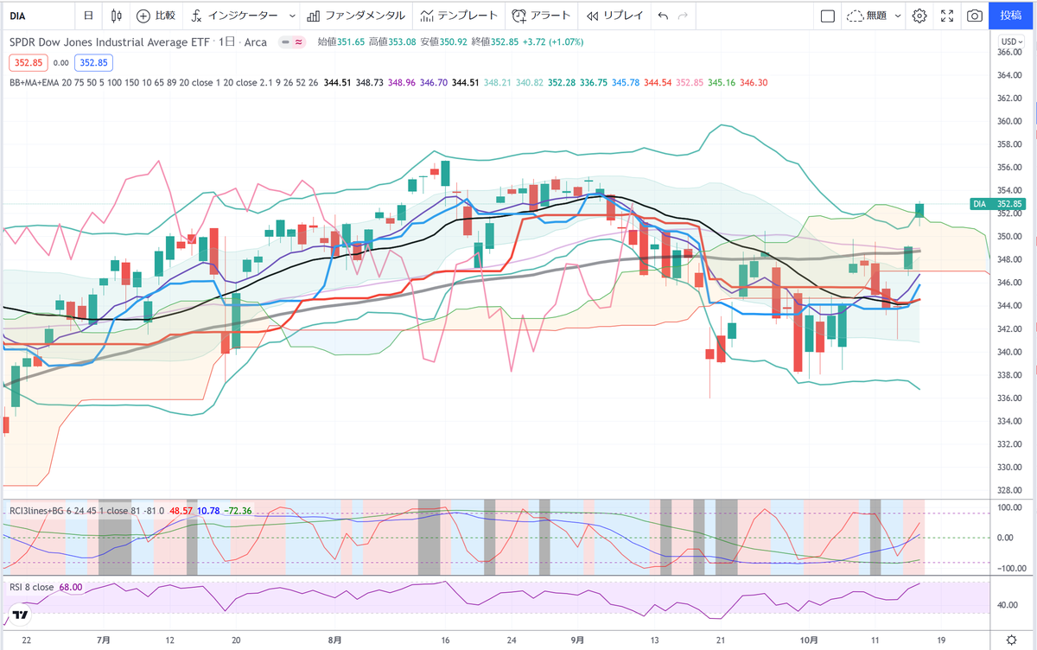
Task: Toggle fullscreen mode
Action: click(x=947, y=16)
